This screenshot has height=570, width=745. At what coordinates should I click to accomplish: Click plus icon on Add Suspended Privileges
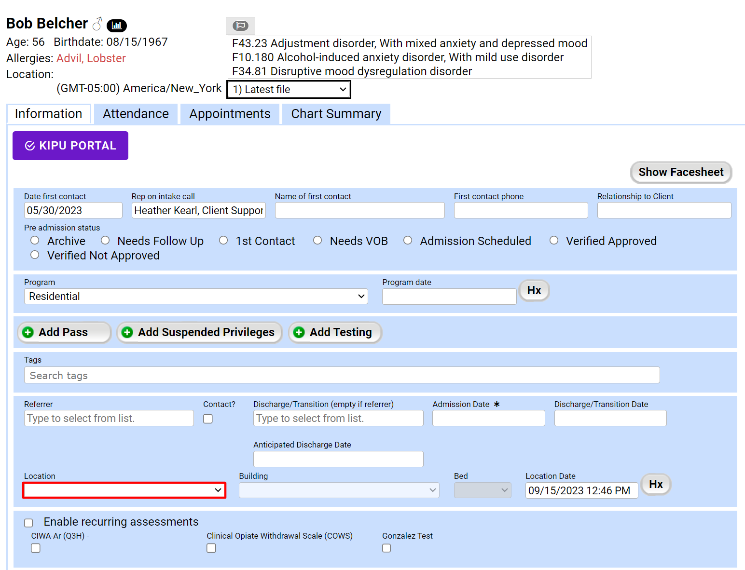point(127,332)
